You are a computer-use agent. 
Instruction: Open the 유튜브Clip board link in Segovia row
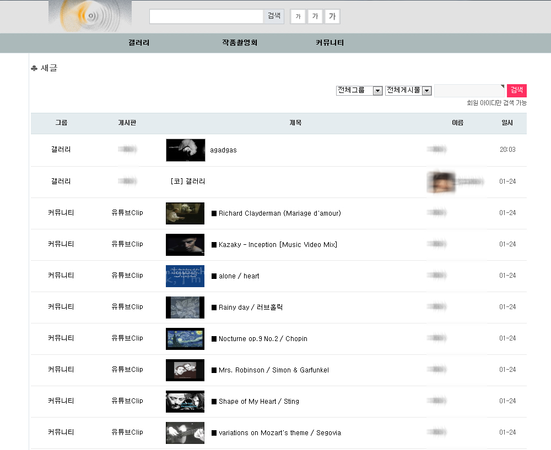point(127,432)
